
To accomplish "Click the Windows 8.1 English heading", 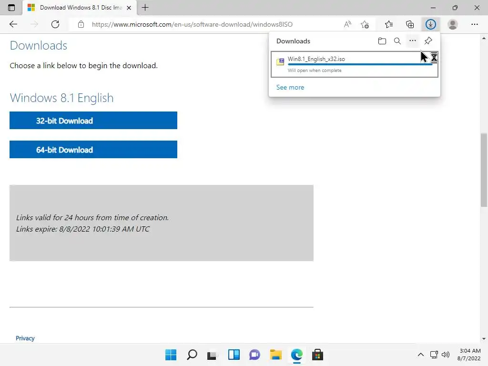I will coord(61,98).
